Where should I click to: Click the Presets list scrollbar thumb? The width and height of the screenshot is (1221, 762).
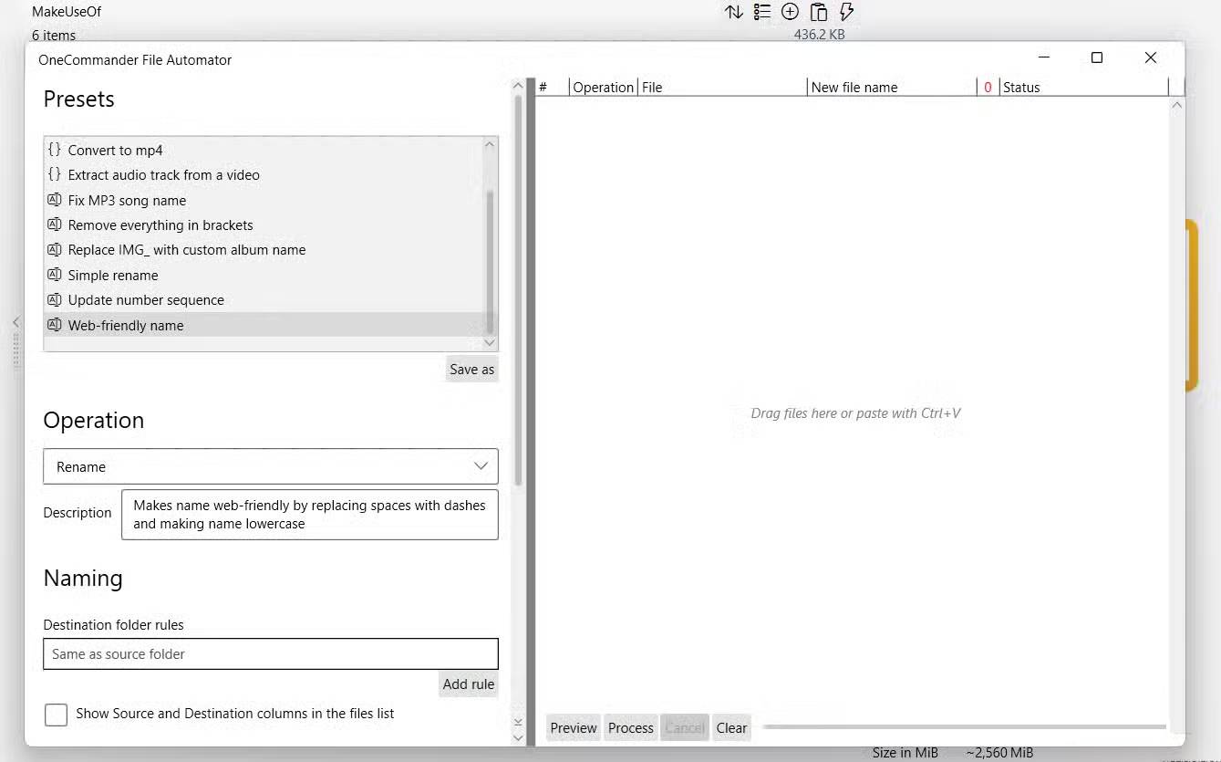(x=490, y=262)
